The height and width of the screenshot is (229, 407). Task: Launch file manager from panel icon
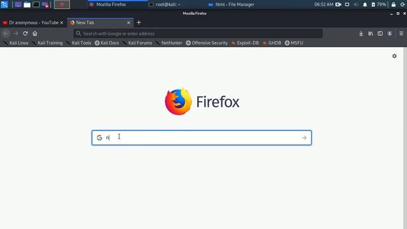click(x=27, y=4)
